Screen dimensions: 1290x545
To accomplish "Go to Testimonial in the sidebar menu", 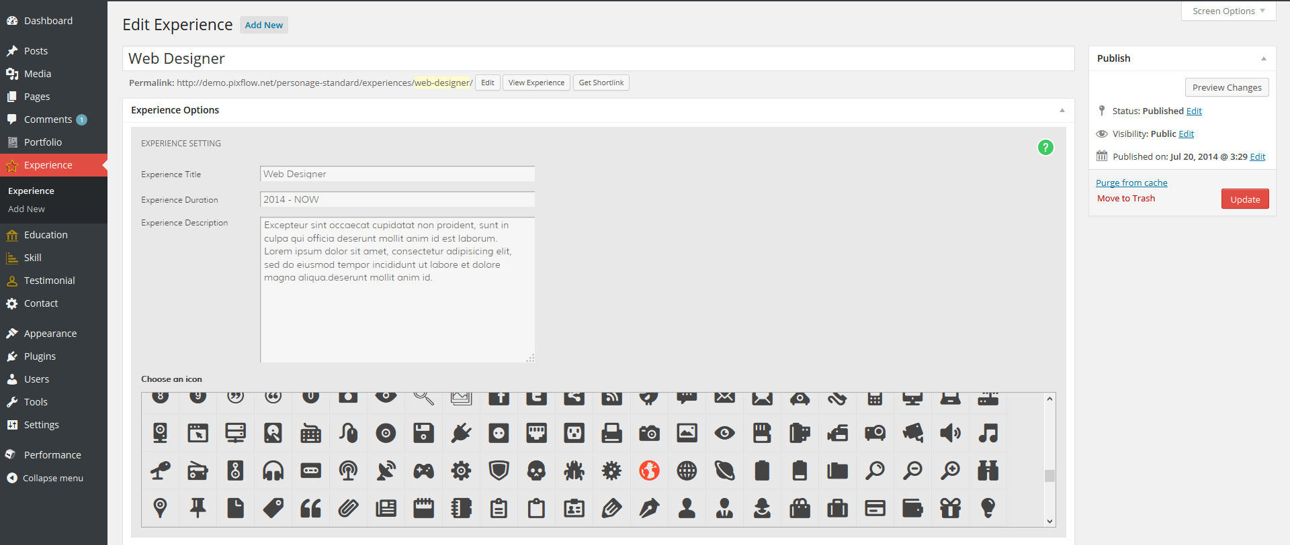I will tap(49, 281).
